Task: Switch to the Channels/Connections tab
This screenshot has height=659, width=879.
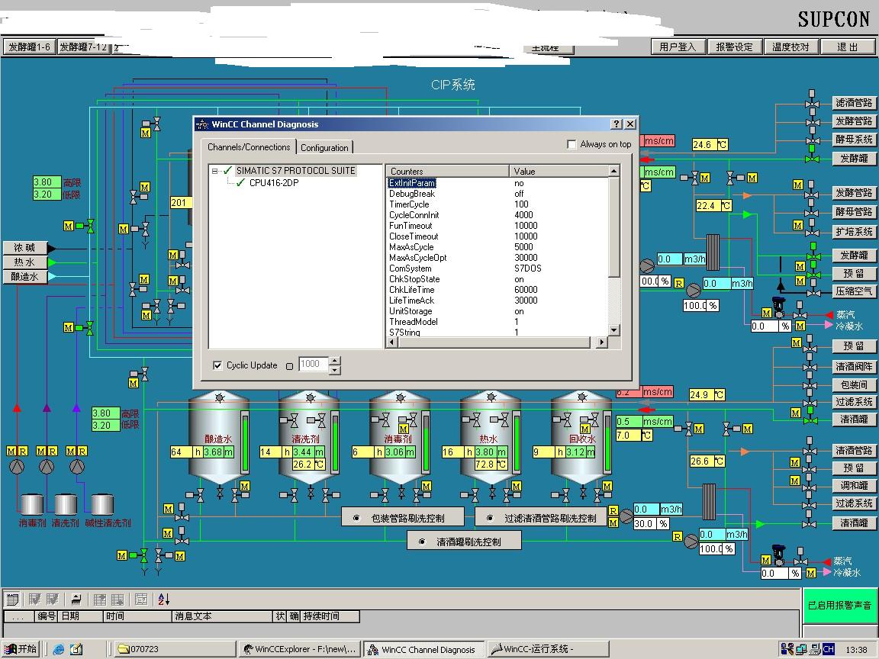Action: coord(248,146)
